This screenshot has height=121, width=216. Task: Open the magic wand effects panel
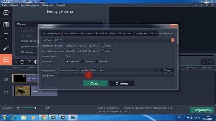pyautogui.click(x=6, y=48)
